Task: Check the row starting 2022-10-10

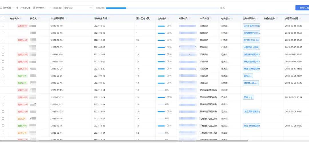Action: [x=3, y=26]
